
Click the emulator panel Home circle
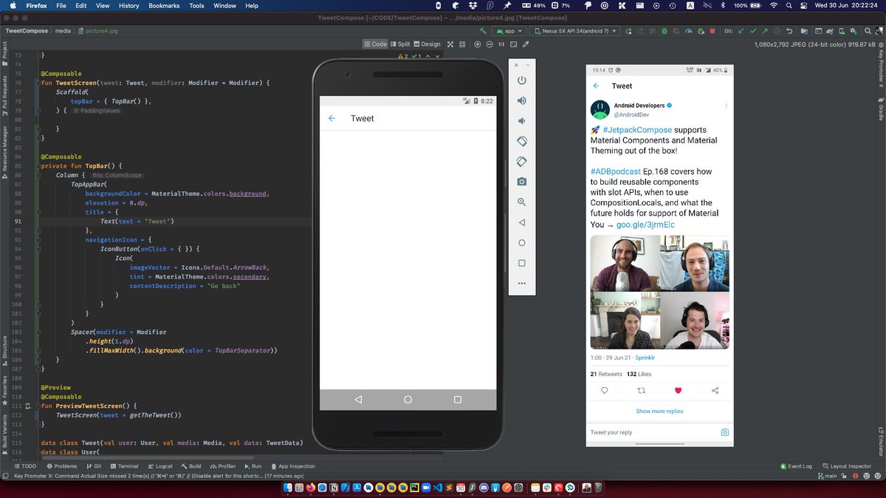click(521, 242)
